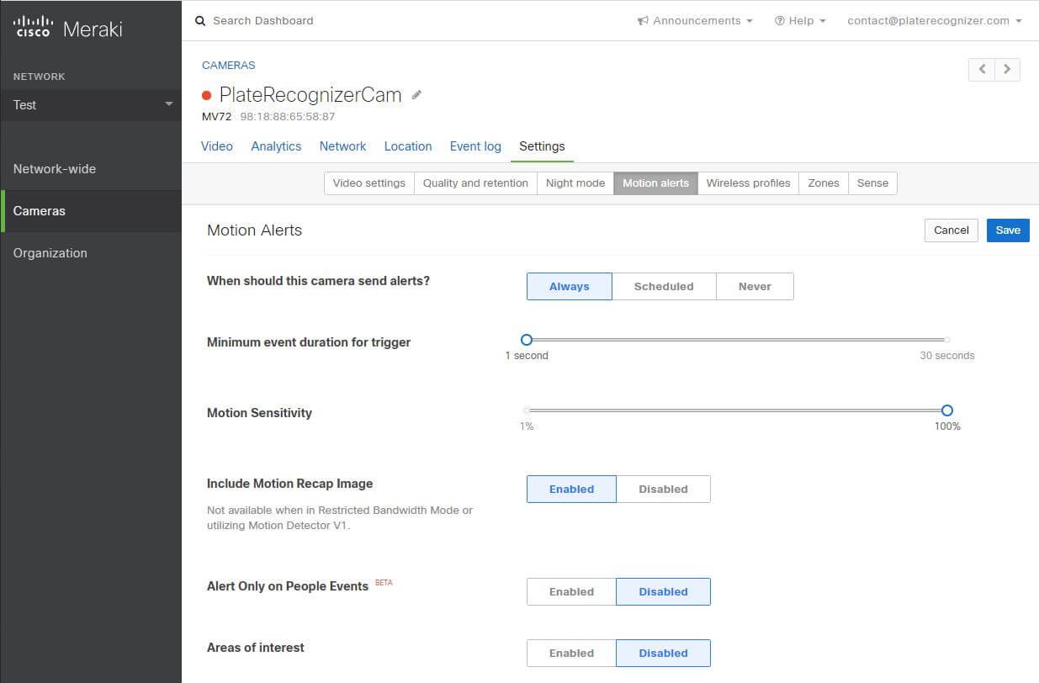Enable Areas of interest

571,653
